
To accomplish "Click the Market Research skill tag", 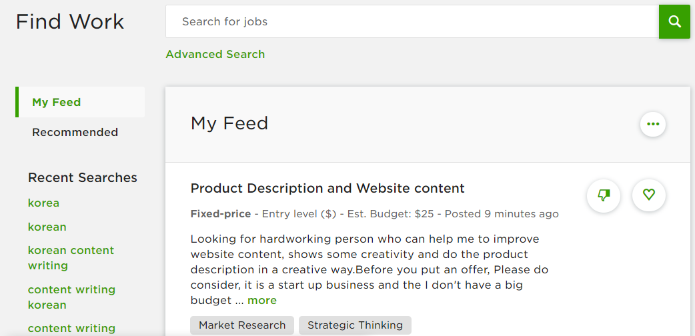I will [242, 325].
